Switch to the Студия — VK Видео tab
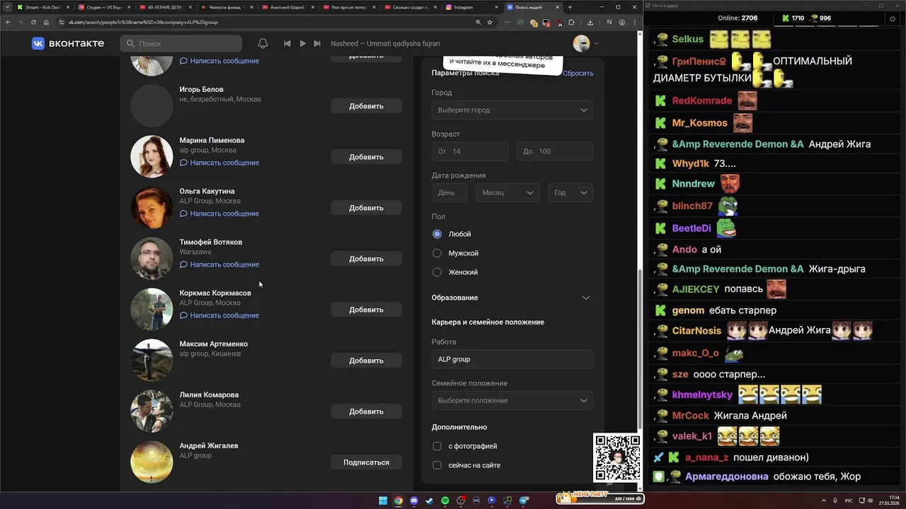906x509 pixels. click(105, 7)
